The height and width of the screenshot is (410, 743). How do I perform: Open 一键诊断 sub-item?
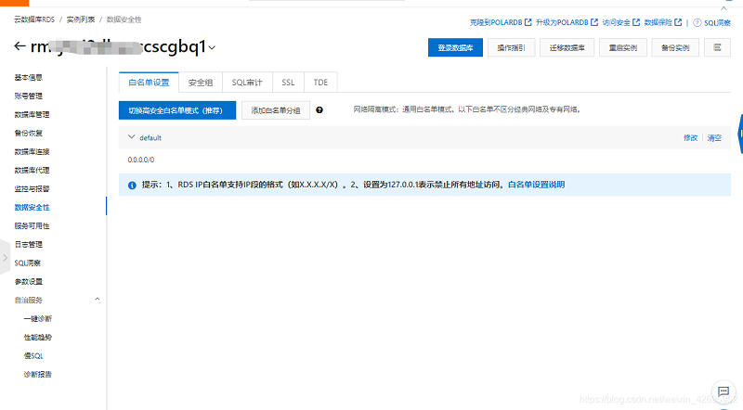[x=38, y=318]
